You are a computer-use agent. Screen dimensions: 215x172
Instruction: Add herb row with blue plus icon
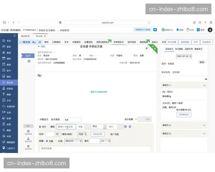click(125, 126)
